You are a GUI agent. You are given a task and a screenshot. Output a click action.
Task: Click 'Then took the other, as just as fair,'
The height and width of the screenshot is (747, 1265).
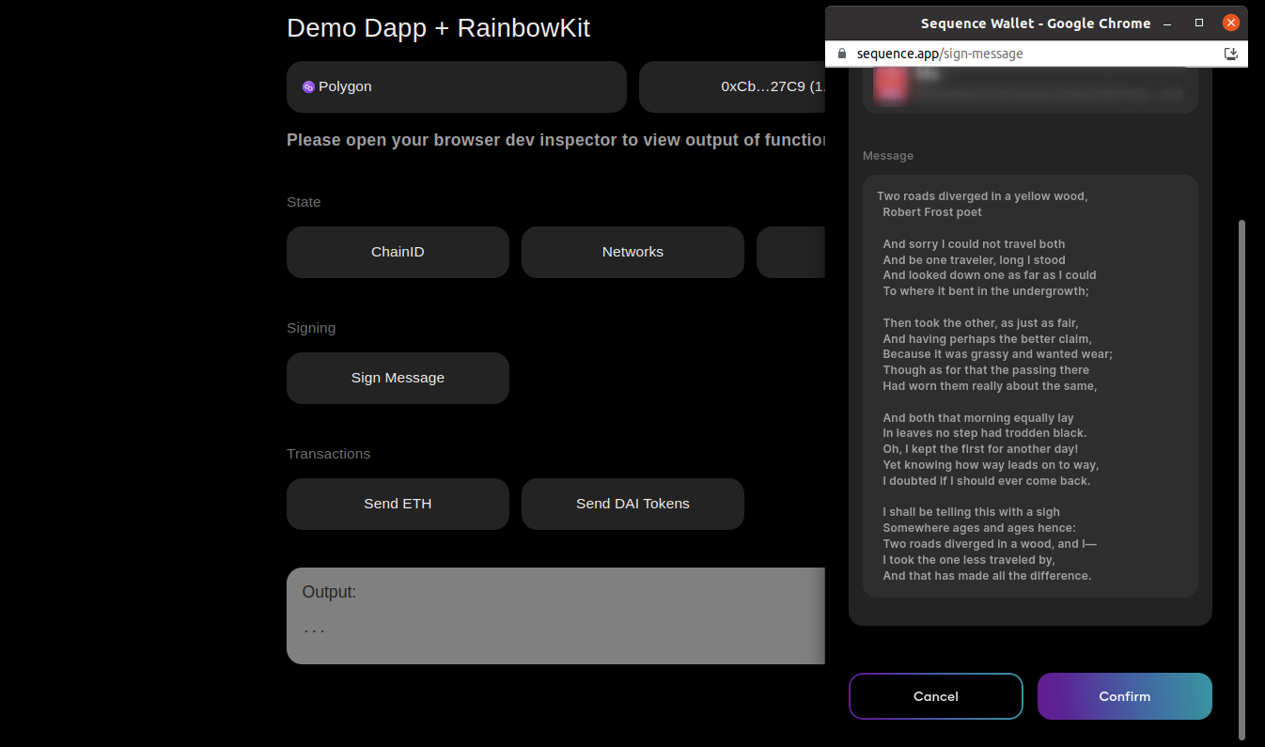point(979,323)
